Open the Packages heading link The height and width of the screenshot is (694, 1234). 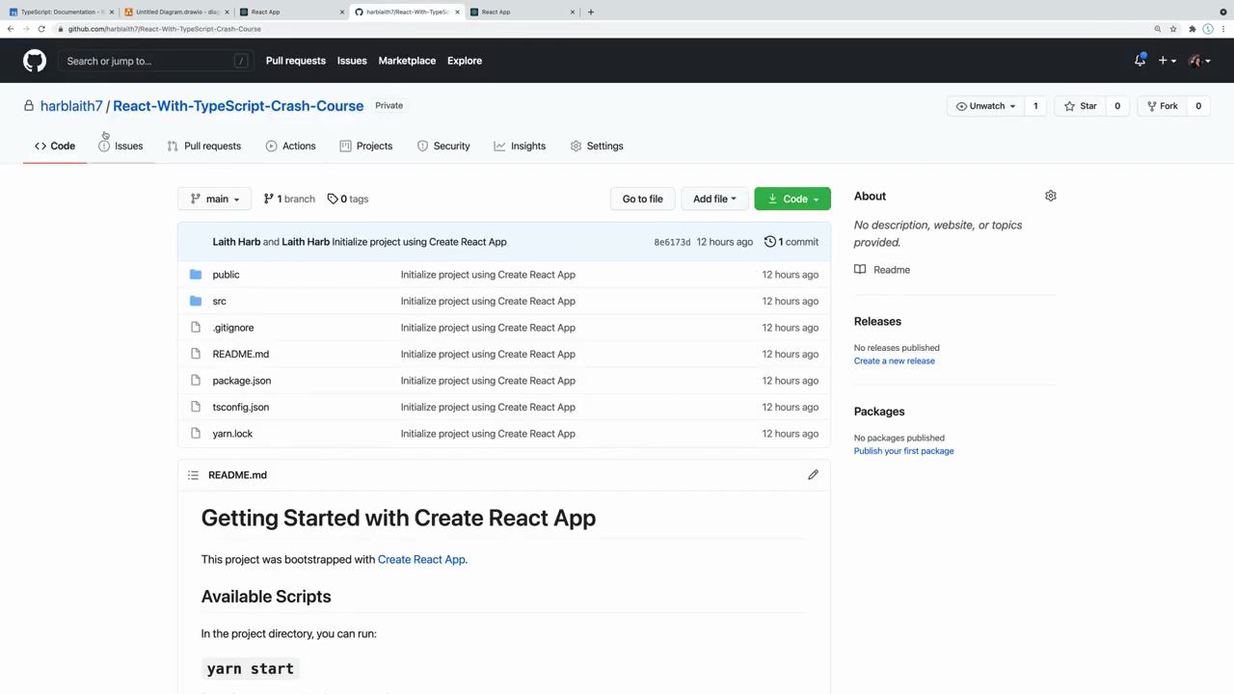[x=879, y=412]
